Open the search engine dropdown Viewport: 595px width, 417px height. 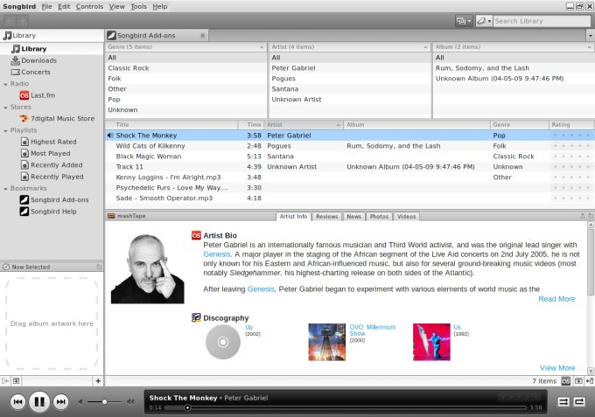(x=482, y=20)
